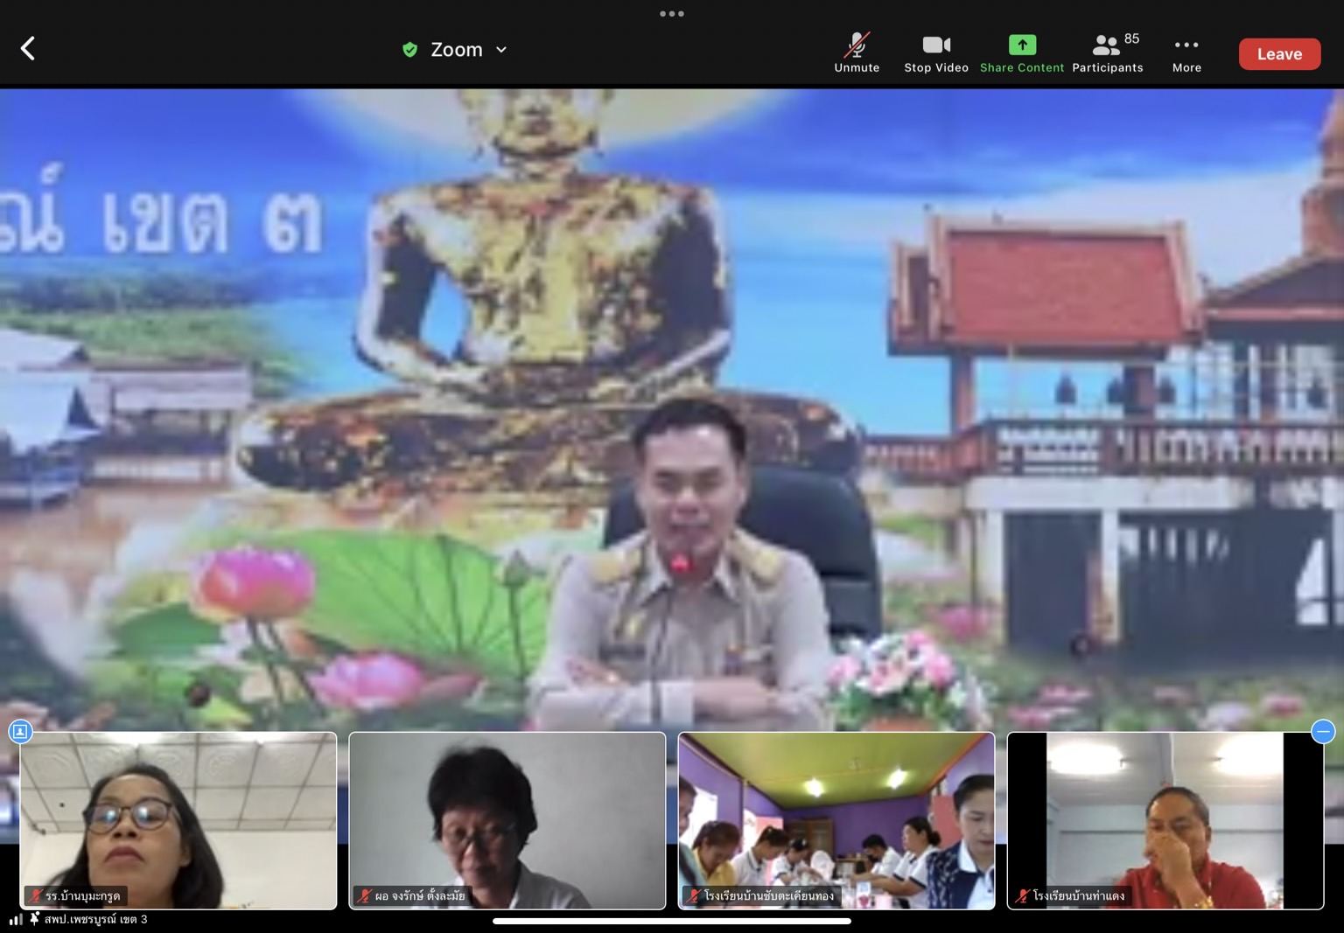
Task: Stop Video with the camera icon
Action: pyautogui.click(x=935, y=52)
